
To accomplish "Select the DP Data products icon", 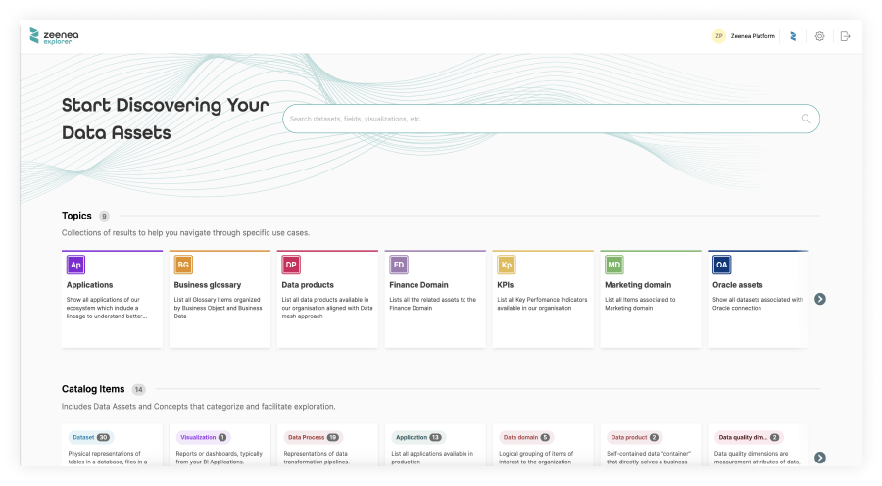I will click(291, 265).
